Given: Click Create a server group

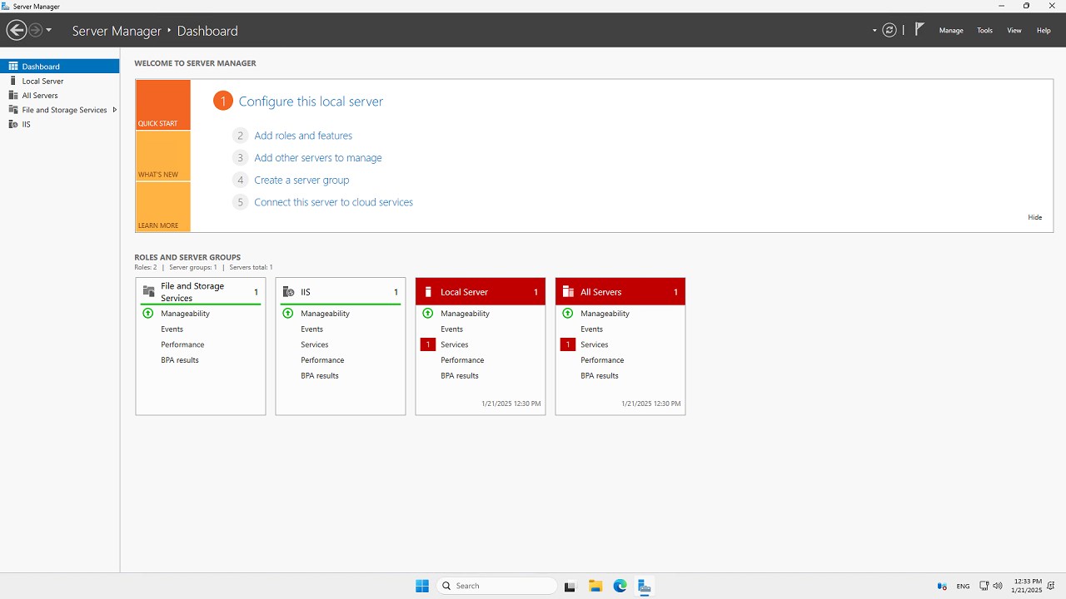Looking at the screenshot, I should coord(301,180).
